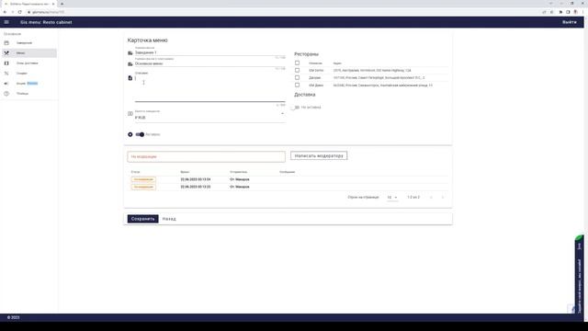This screenshot has width=588, height=331.
Task: Check the third restaurant row, KM Демо
Action: tap(297, 86)
